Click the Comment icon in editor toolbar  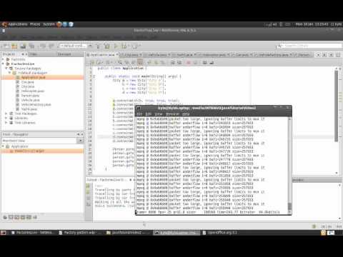pos(204,62)
